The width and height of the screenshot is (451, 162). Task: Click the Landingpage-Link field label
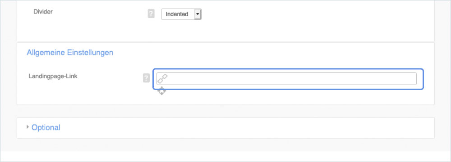[53, 76]
